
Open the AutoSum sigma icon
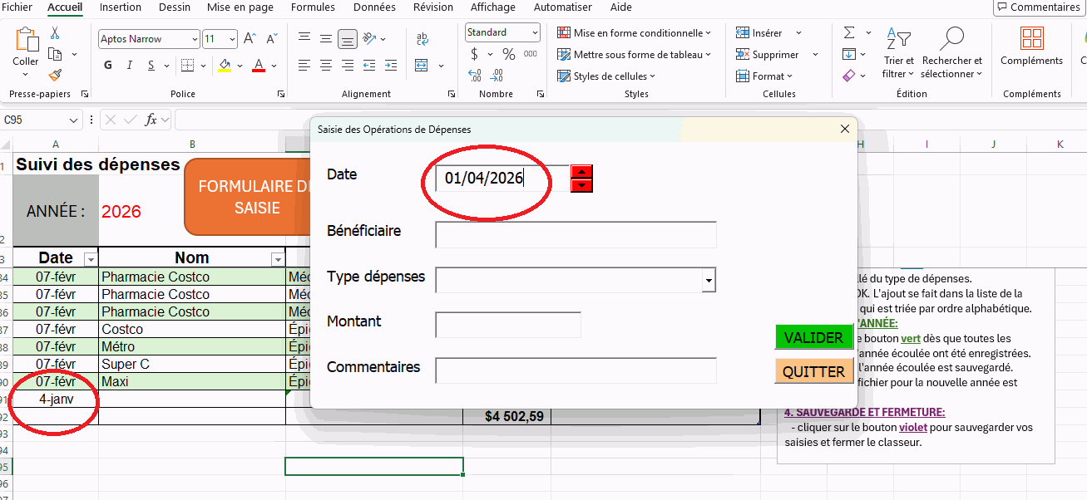point(849,32)
